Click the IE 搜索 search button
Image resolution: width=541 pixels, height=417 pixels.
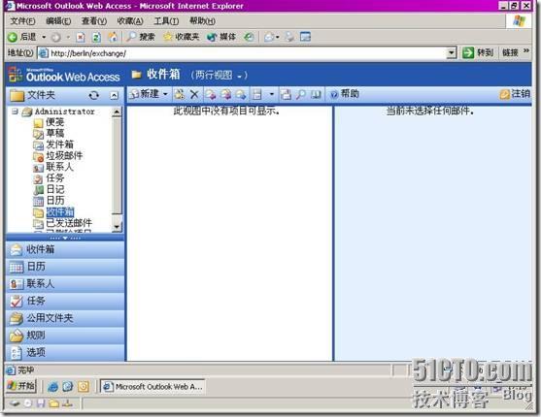click(x=140, y=37)
